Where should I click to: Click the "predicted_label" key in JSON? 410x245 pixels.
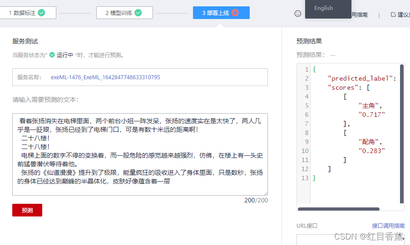[x=361, y=78]
